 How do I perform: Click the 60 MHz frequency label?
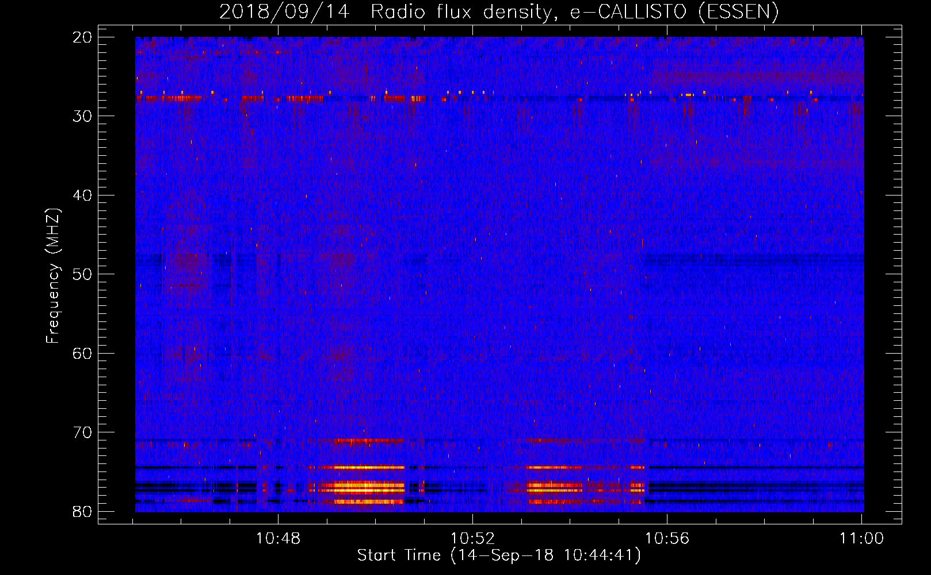click(x=82, y=353)
